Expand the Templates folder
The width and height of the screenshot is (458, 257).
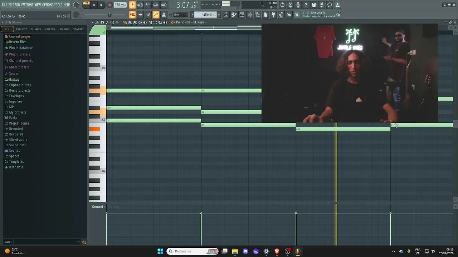pyautogui.click(x=16, y=162)
